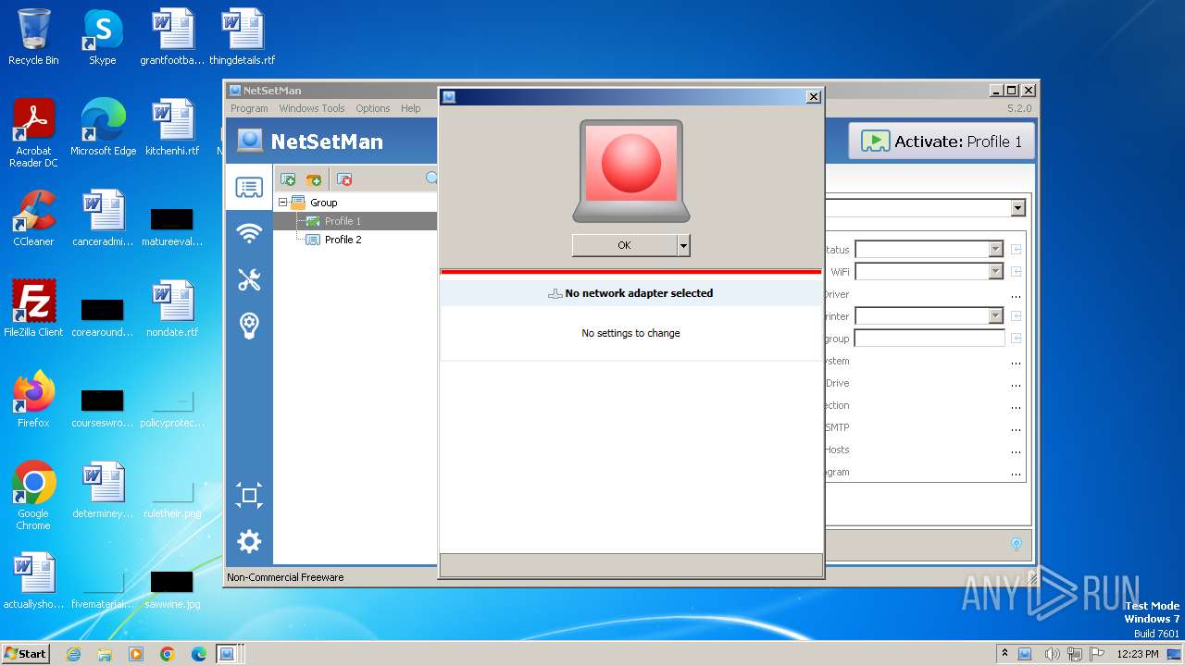Open the gear preferences sidebar icon

249,541
